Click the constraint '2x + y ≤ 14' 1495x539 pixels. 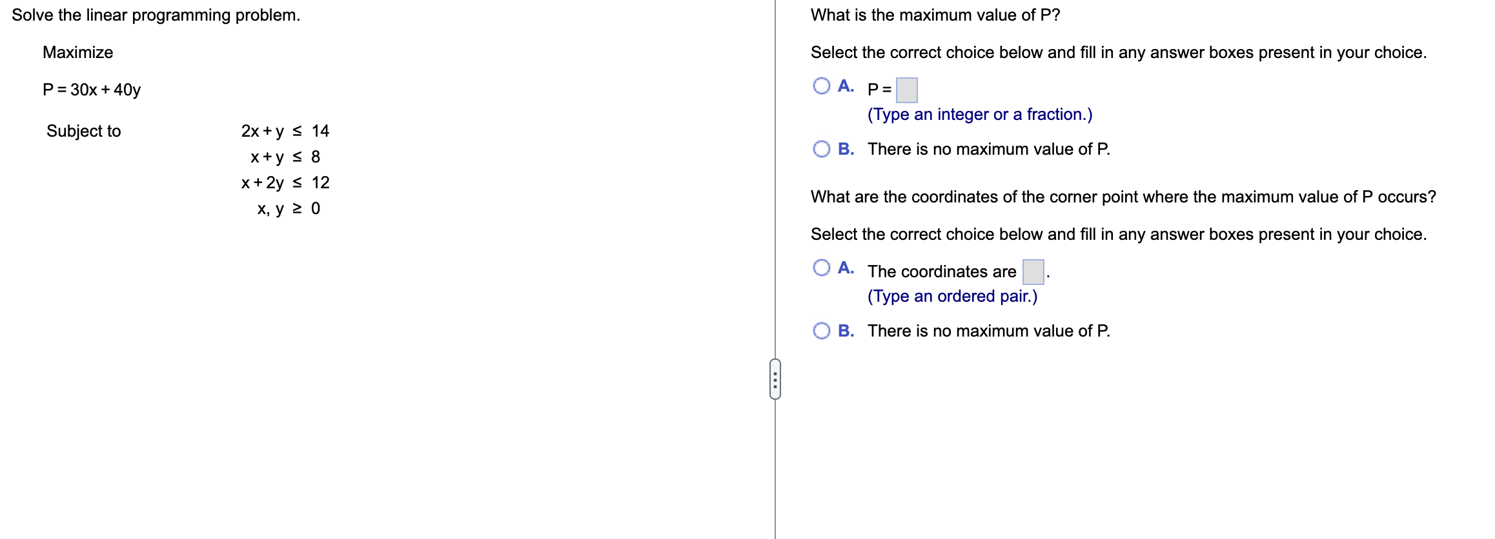[x=284, y=131]
